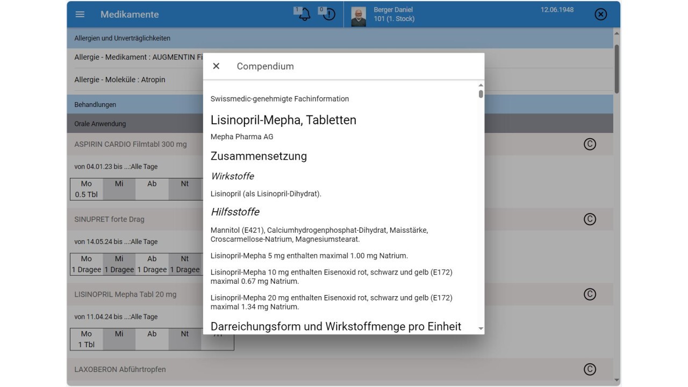Click the main page scrollbar down arrow
This screenshot has width=688, height=387.
pyautogui.click(x=617, y=381)
